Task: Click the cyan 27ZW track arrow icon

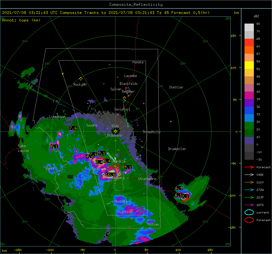Action: coord(249,190)
